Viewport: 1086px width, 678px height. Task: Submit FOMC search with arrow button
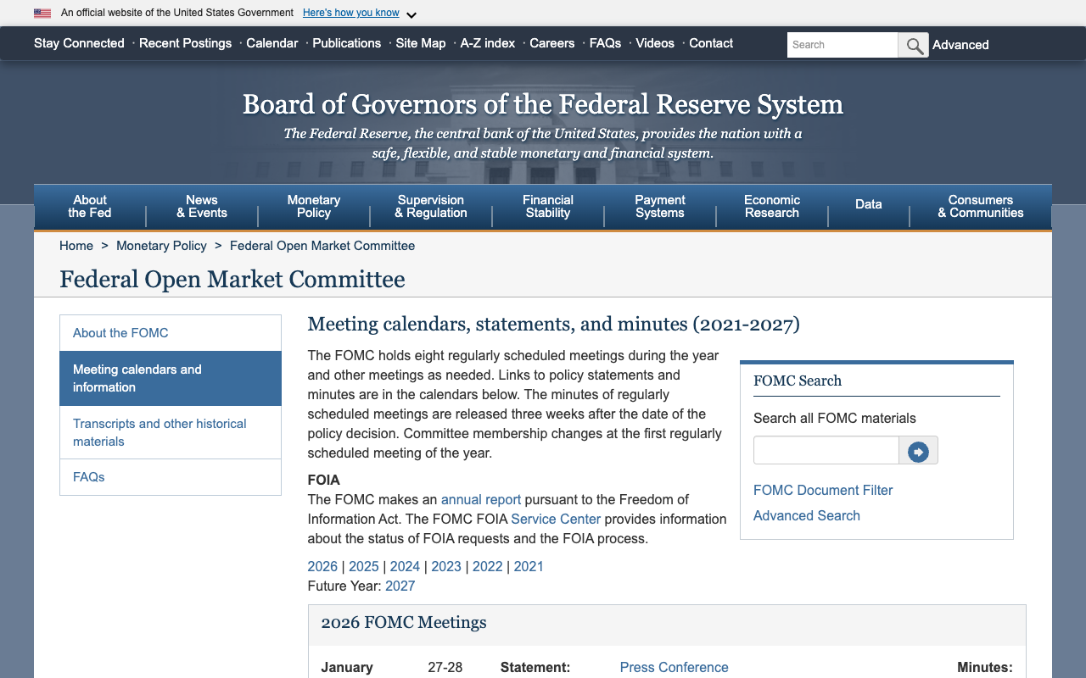[918, 451]
